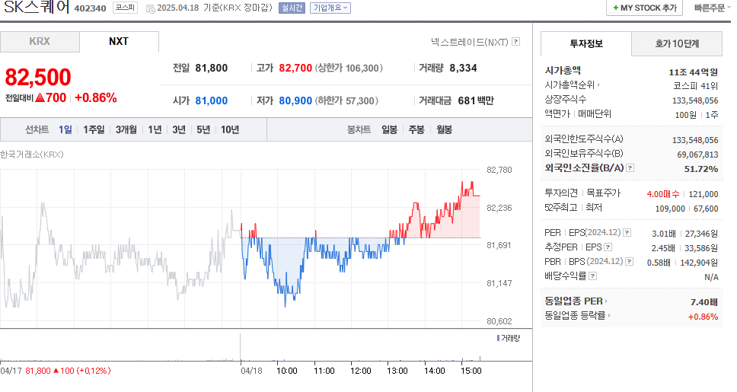Click the 하한가 57,300 lower limit text
Viewport: 737px width, 392px height.
click(x=346, y=100)
